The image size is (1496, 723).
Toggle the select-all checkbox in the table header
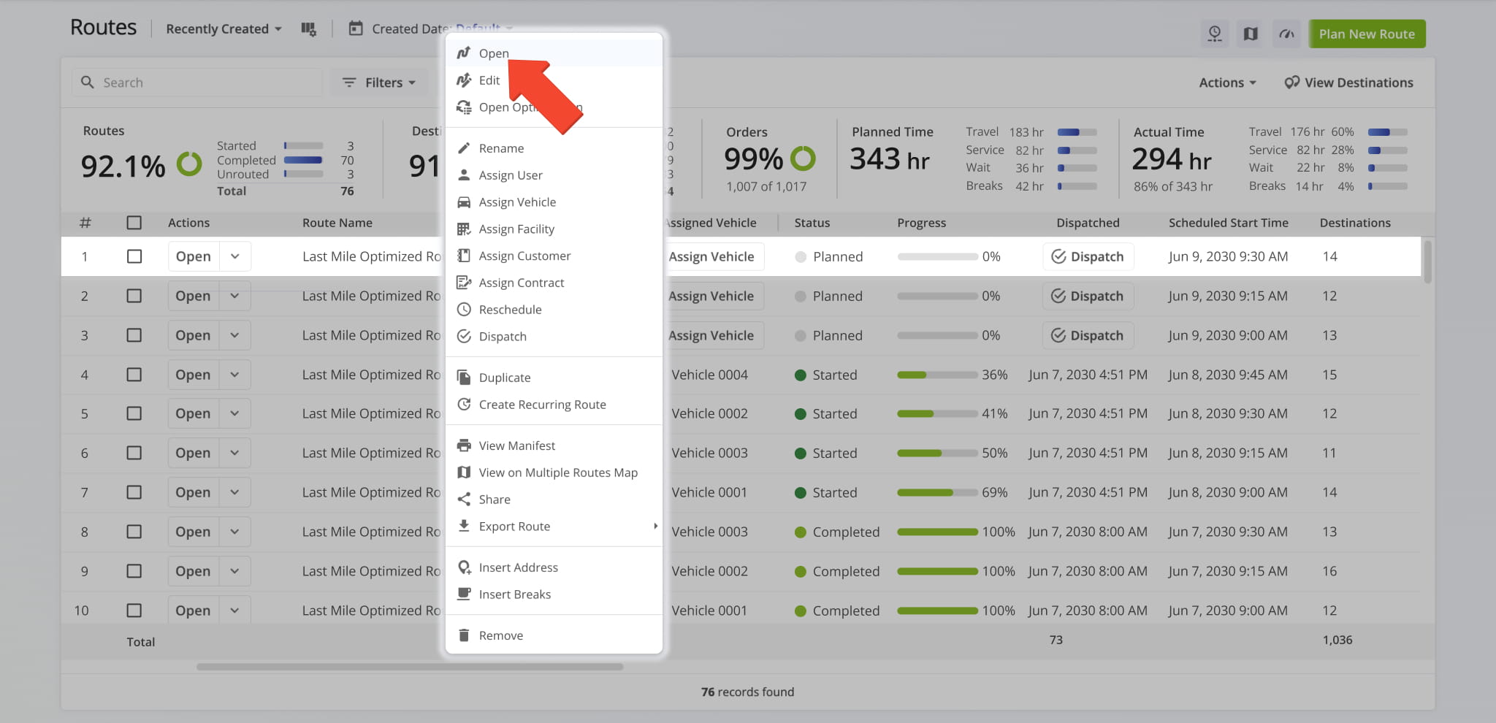pyautogui.click(x=134, y=223)
